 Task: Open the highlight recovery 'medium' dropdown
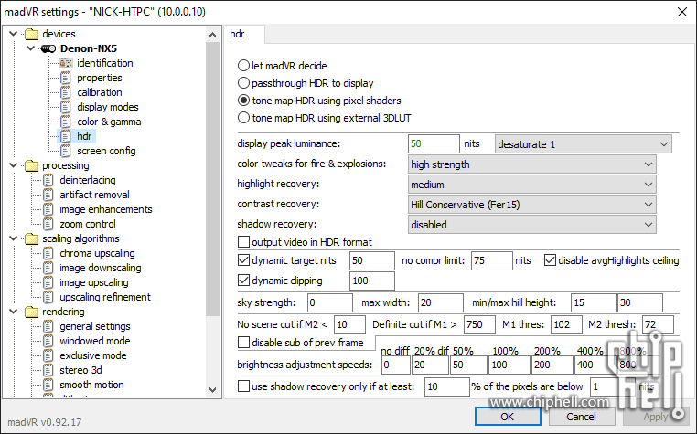531,185
